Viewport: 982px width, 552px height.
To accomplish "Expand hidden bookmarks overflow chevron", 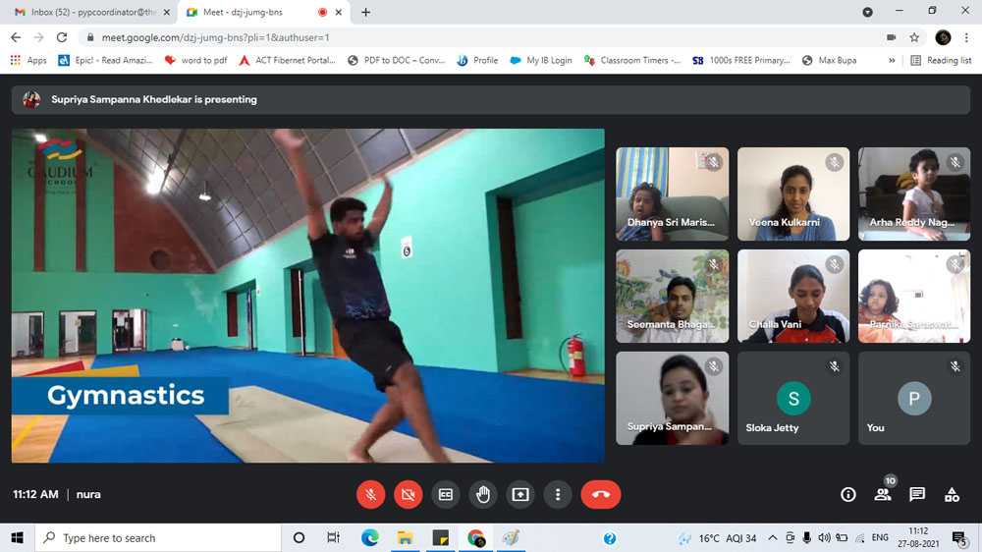I will tap(892, 60).
